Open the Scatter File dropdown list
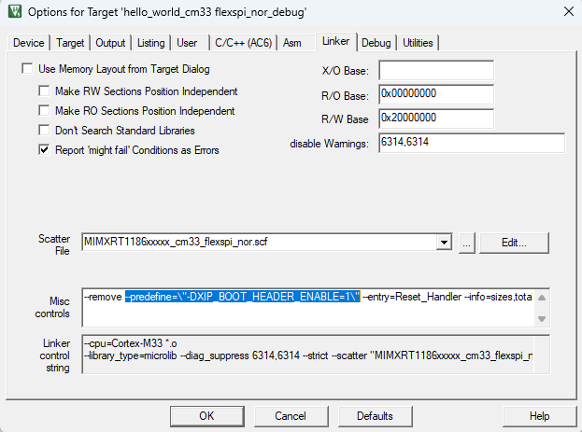582x432 pixels. tap(444, 243)
